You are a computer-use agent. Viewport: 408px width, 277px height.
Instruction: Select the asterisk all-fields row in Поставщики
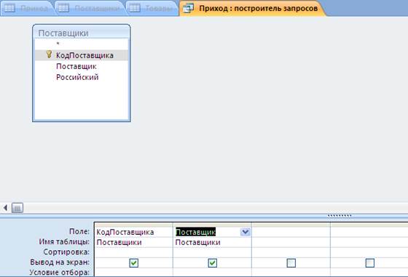[82, 44]
